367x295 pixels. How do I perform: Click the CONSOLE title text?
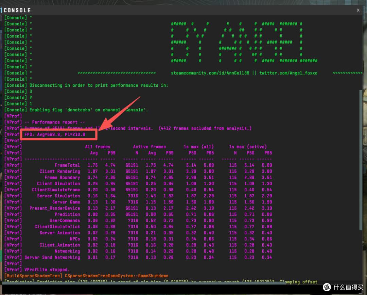point(17,10)
